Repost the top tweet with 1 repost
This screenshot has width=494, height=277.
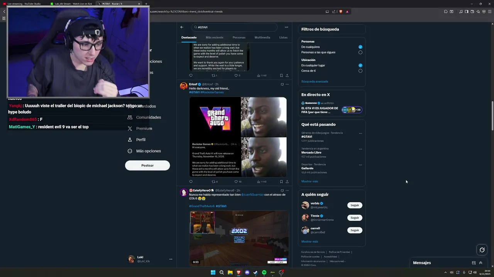(x=214, y=75)
